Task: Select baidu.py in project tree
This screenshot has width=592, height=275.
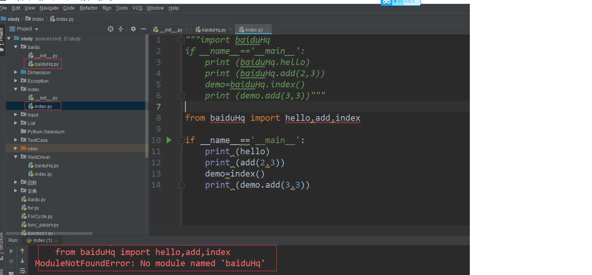Action: pyautogui.click(x=34, y=199)
